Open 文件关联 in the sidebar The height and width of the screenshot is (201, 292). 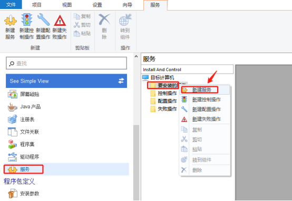click(24, 132)
